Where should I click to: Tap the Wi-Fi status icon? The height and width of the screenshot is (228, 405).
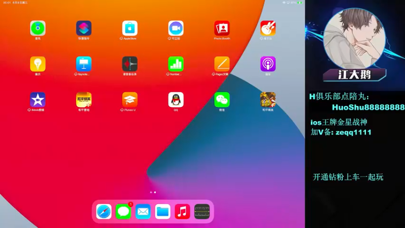tap(284, 3)
